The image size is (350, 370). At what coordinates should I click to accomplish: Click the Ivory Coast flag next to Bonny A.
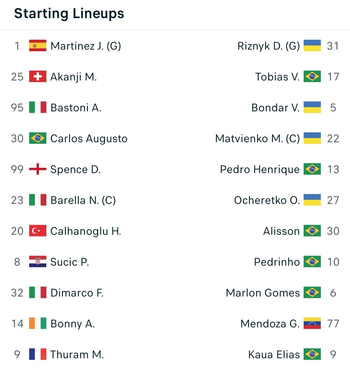click(x=38, y=323)
